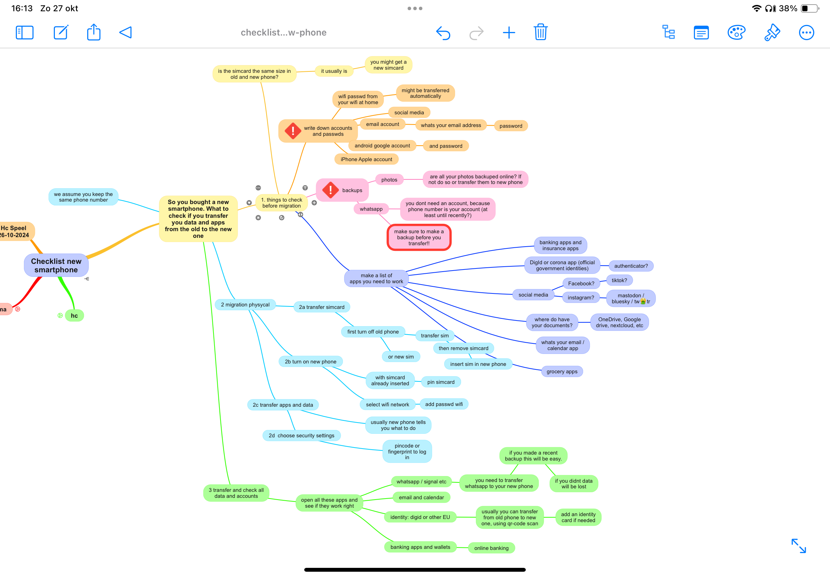830x577 pixels.
Task: Tap the Wi-Fi status icon
Action: [756, 8]
